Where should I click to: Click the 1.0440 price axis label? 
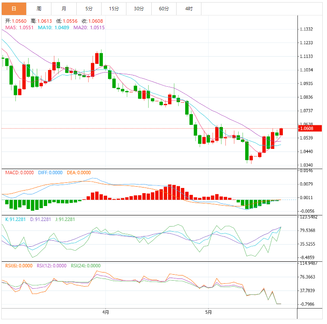coord(306,151)
